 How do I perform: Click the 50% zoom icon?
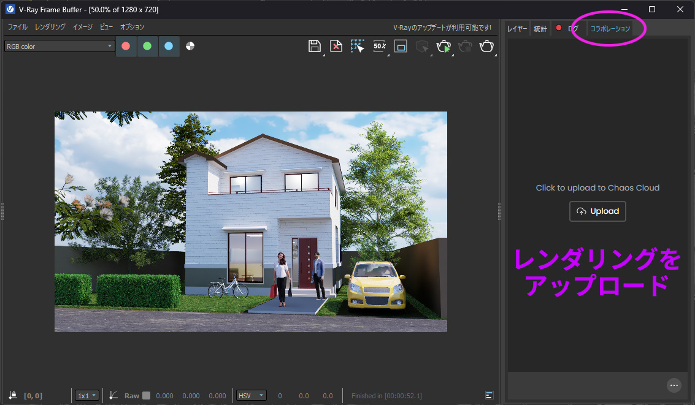point(379,47)
